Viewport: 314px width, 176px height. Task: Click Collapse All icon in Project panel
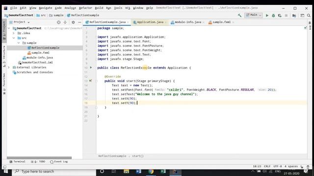[x=65, y=22]
